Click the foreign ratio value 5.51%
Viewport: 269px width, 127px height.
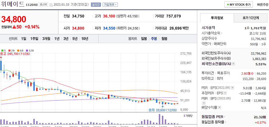261,64
